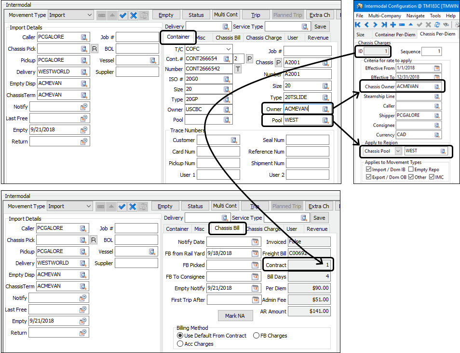This screenshot has height=353, width=460.
Task: Open the Multi-Company menu
Action: pyautogui.click(x=382, y=16)
